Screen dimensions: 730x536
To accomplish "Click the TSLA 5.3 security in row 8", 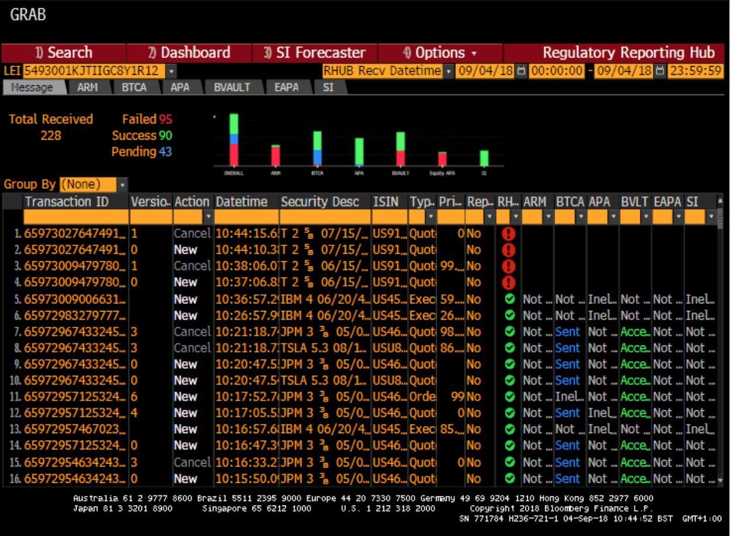I will tap(325, 348).
